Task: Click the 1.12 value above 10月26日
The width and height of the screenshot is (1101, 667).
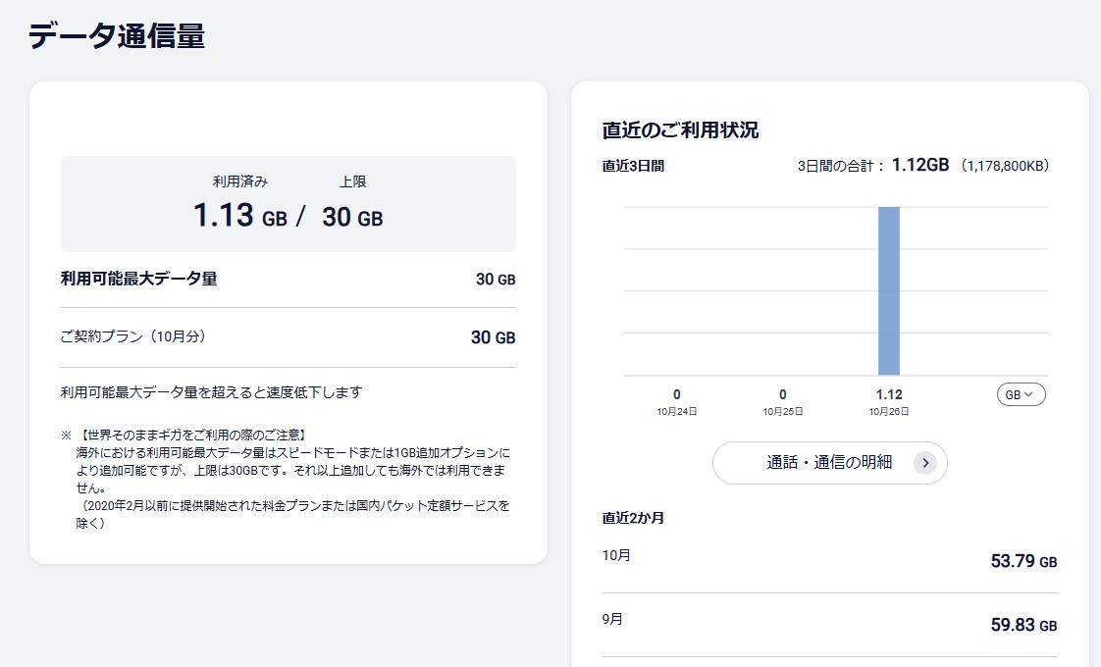Action: tap(888, 394)
